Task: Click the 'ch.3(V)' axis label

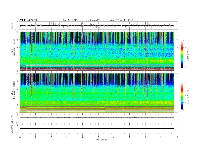Action: 12,119
